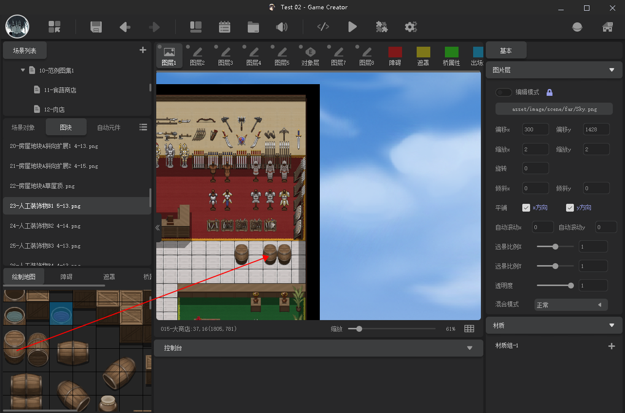The image size is (625, 413).
Task: Switch to the 图块 tab
Action: [66, 127]
